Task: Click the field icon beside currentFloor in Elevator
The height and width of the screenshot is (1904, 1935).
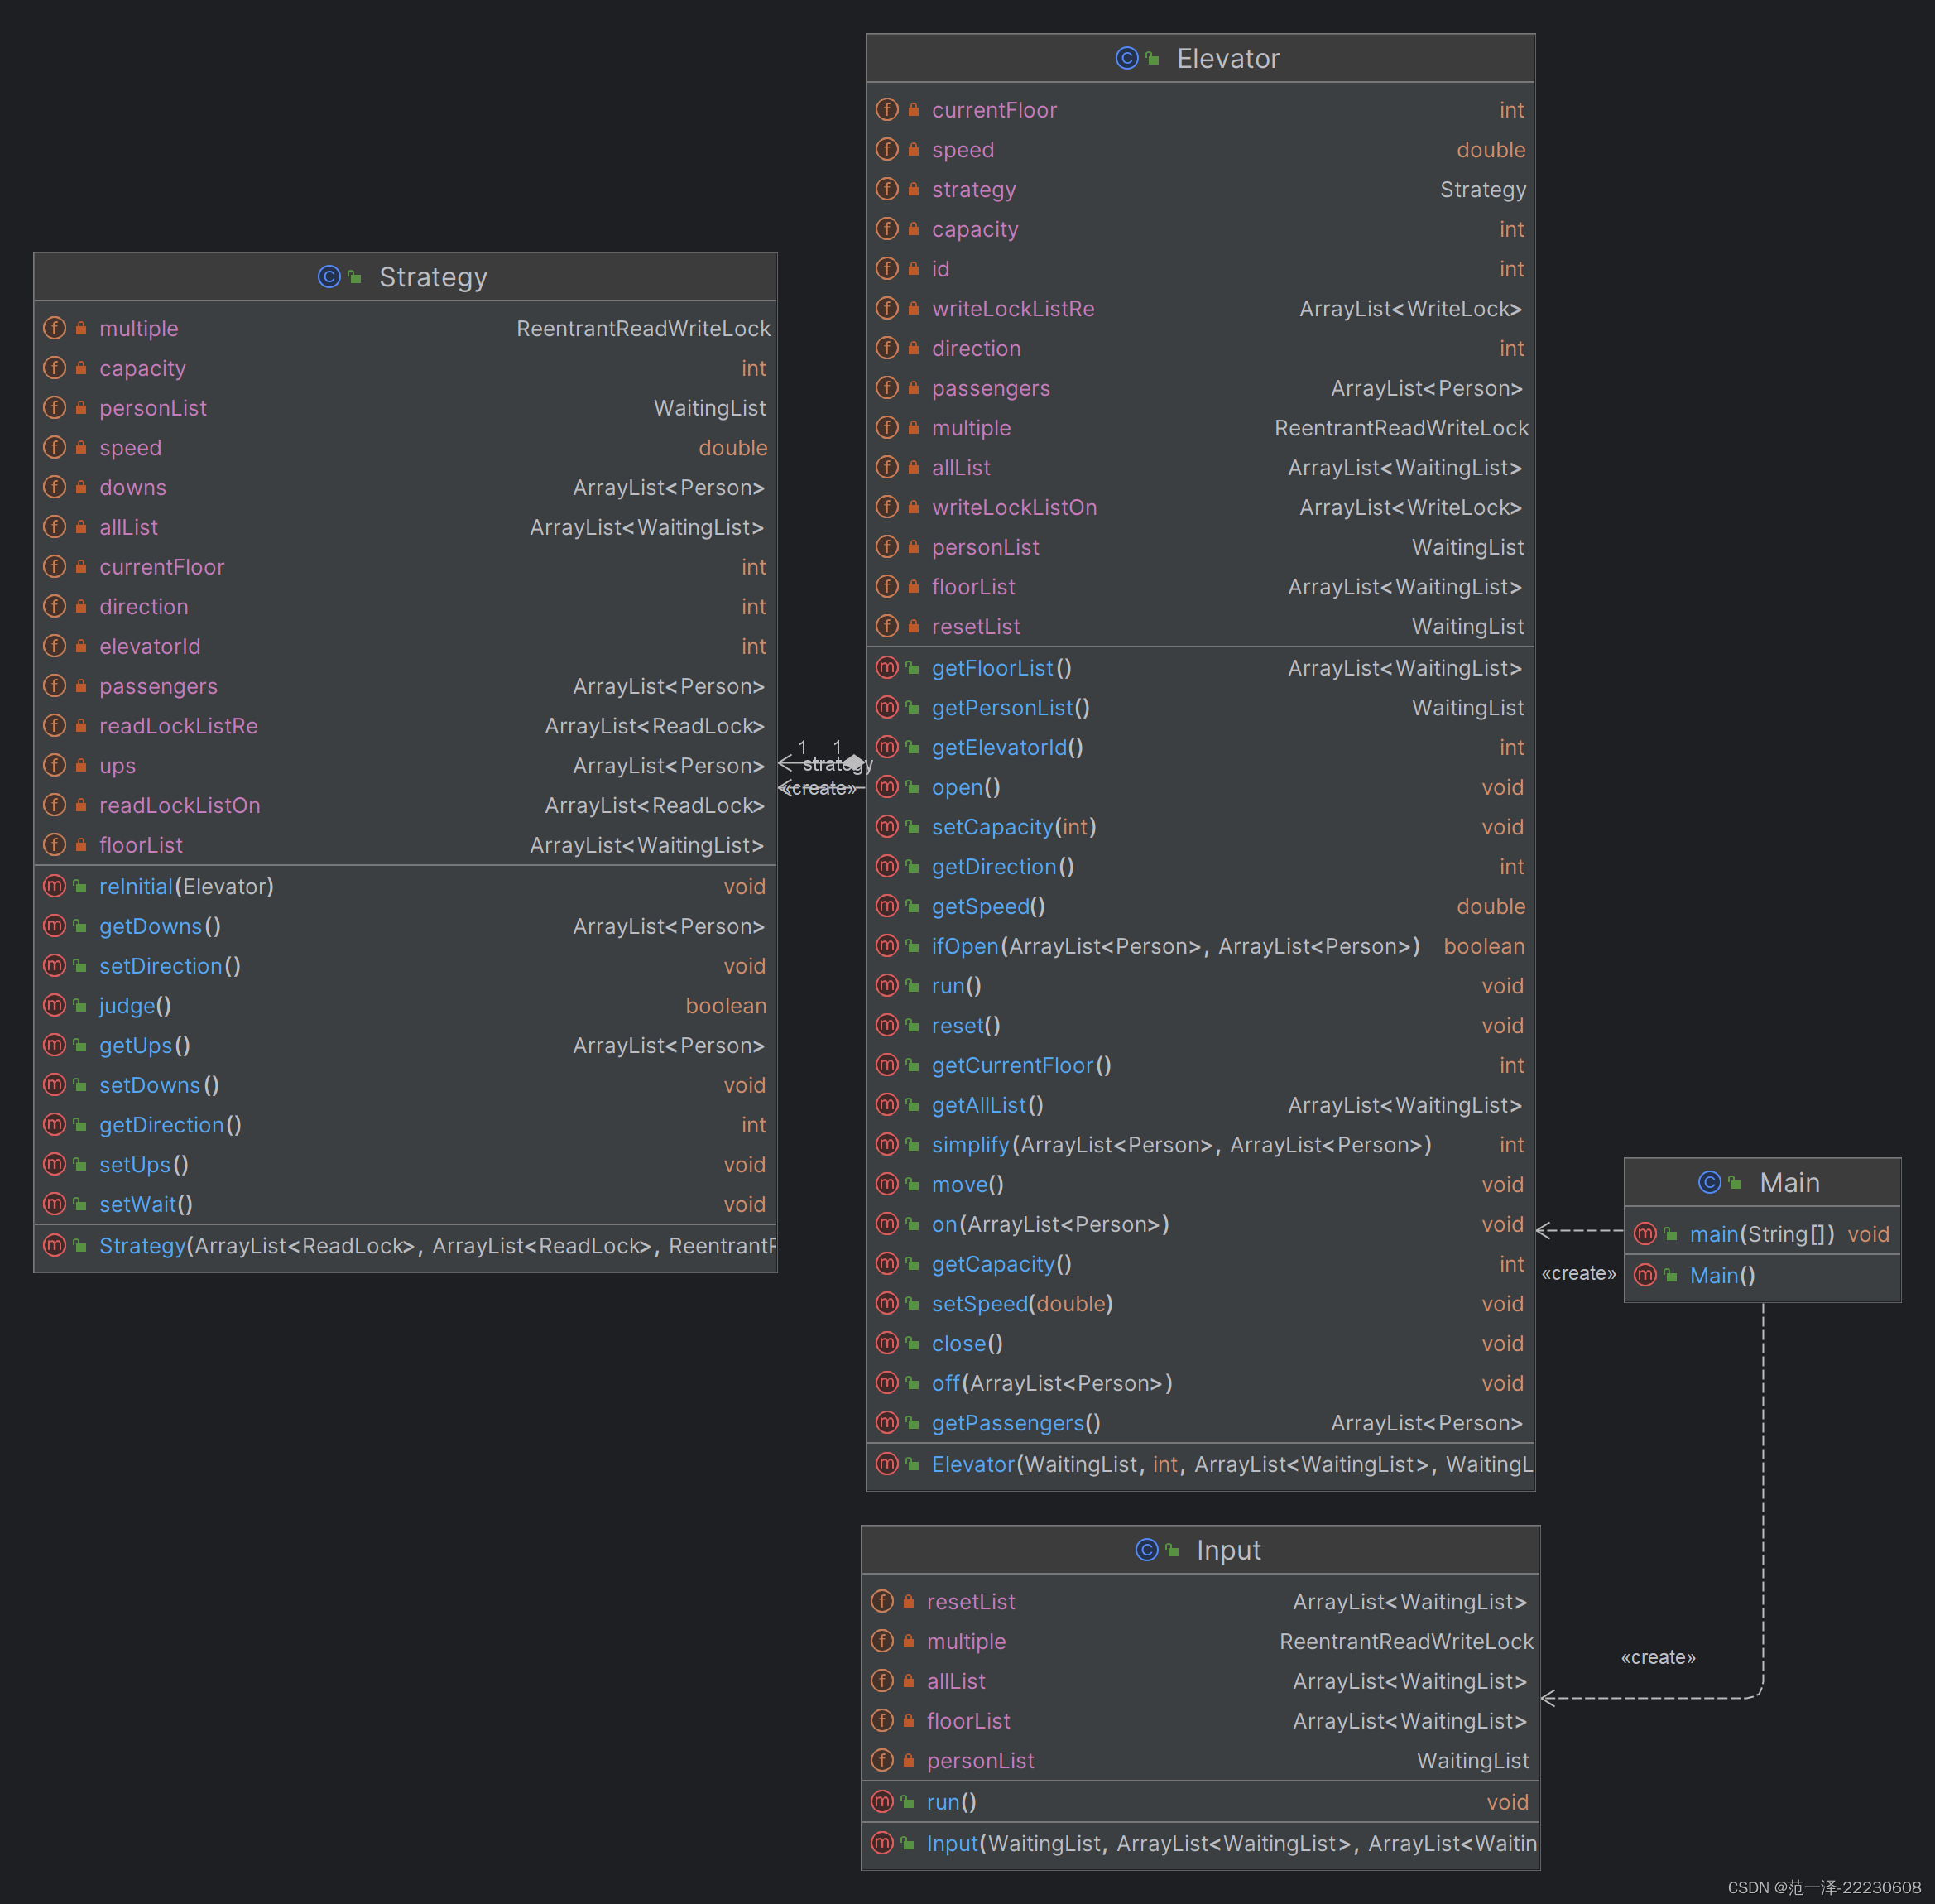Action: point(887,109)
